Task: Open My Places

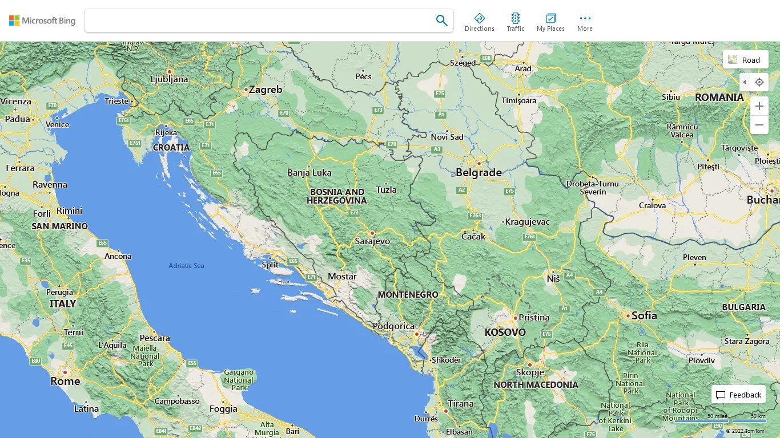Action: point(550,22)
